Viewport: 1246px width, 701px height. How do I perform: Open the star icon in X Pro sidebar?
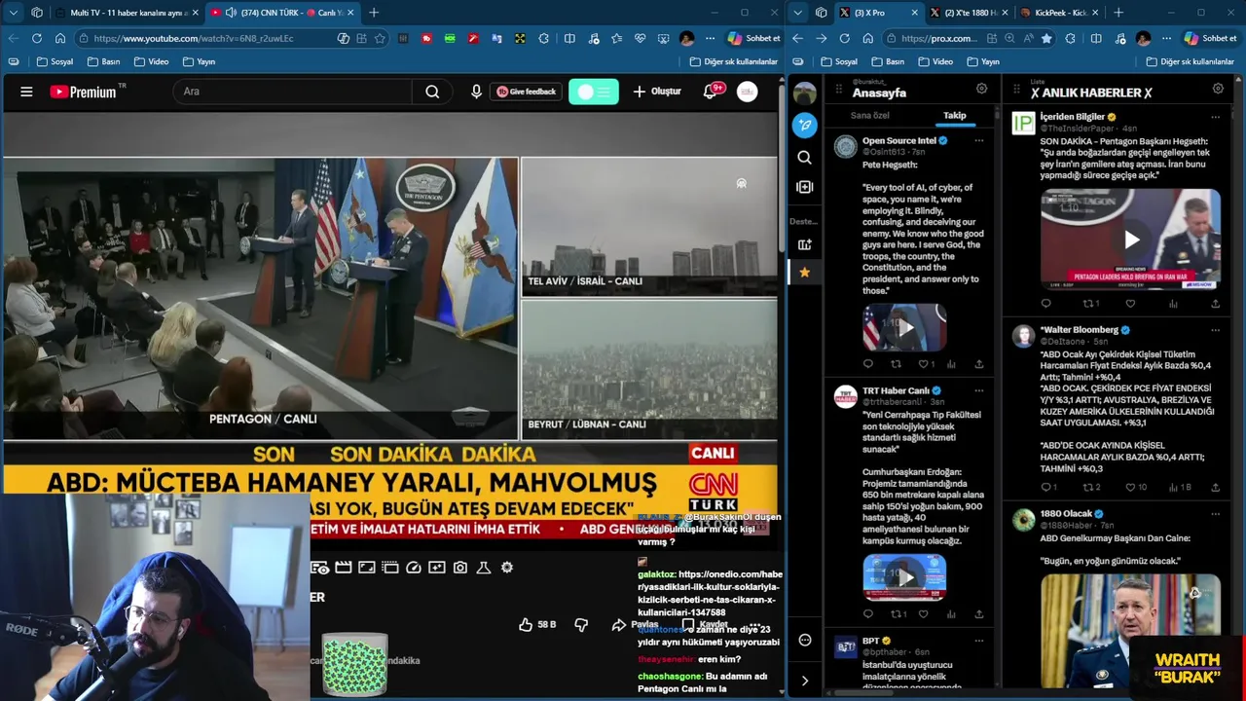804,273
